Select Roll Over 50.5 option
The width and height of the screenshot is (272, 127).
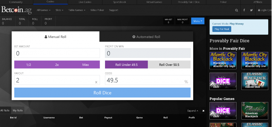click(169, 65)
